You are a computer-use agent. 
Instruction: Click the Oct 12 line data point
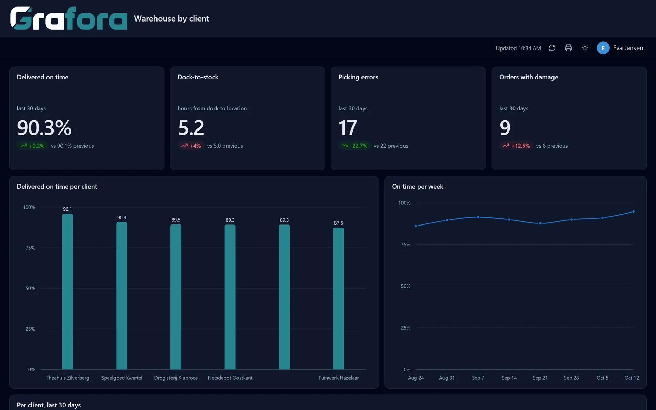click(x=634, y=212)
